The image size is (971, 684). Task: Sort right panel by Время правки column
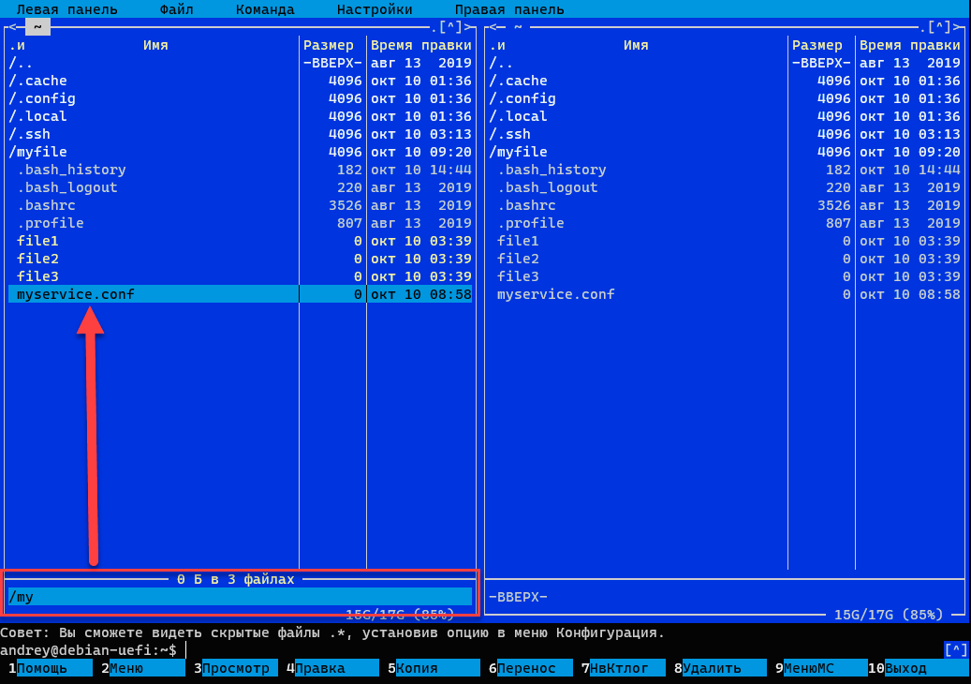(x=909, y=45)
